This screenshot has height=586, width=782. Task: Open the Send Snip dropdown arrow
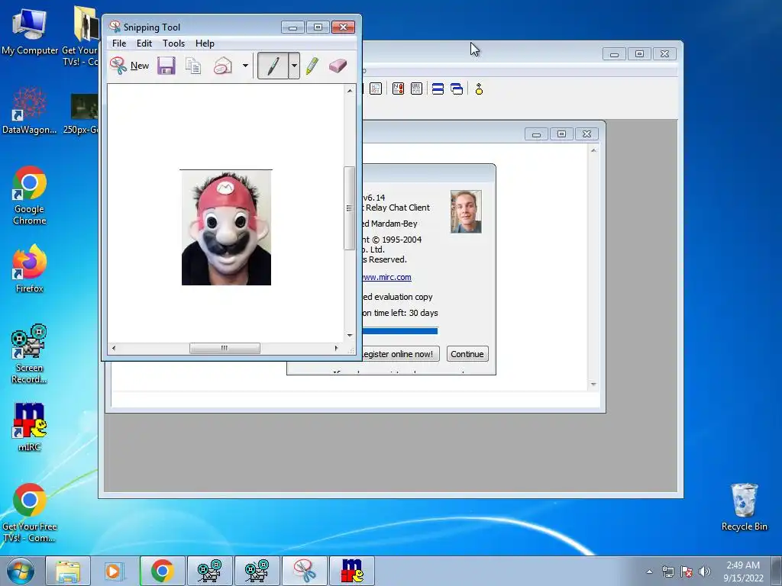pyautogui.click(x=245, y=66)
